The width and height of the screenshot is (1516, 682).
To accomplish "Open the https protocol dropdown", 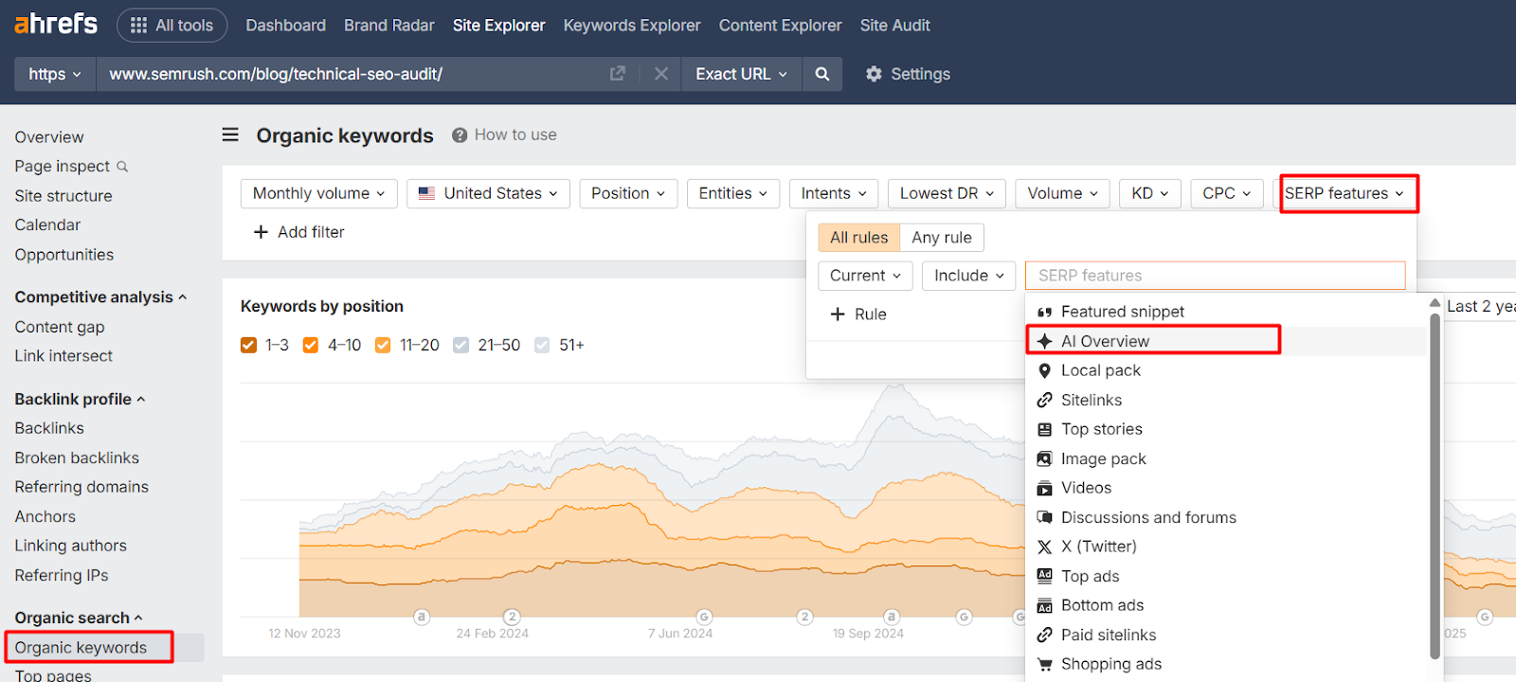I will (x=55, y=74).
